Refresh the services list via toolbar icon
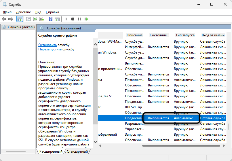The image size is (232, 161). pos(35,19)
